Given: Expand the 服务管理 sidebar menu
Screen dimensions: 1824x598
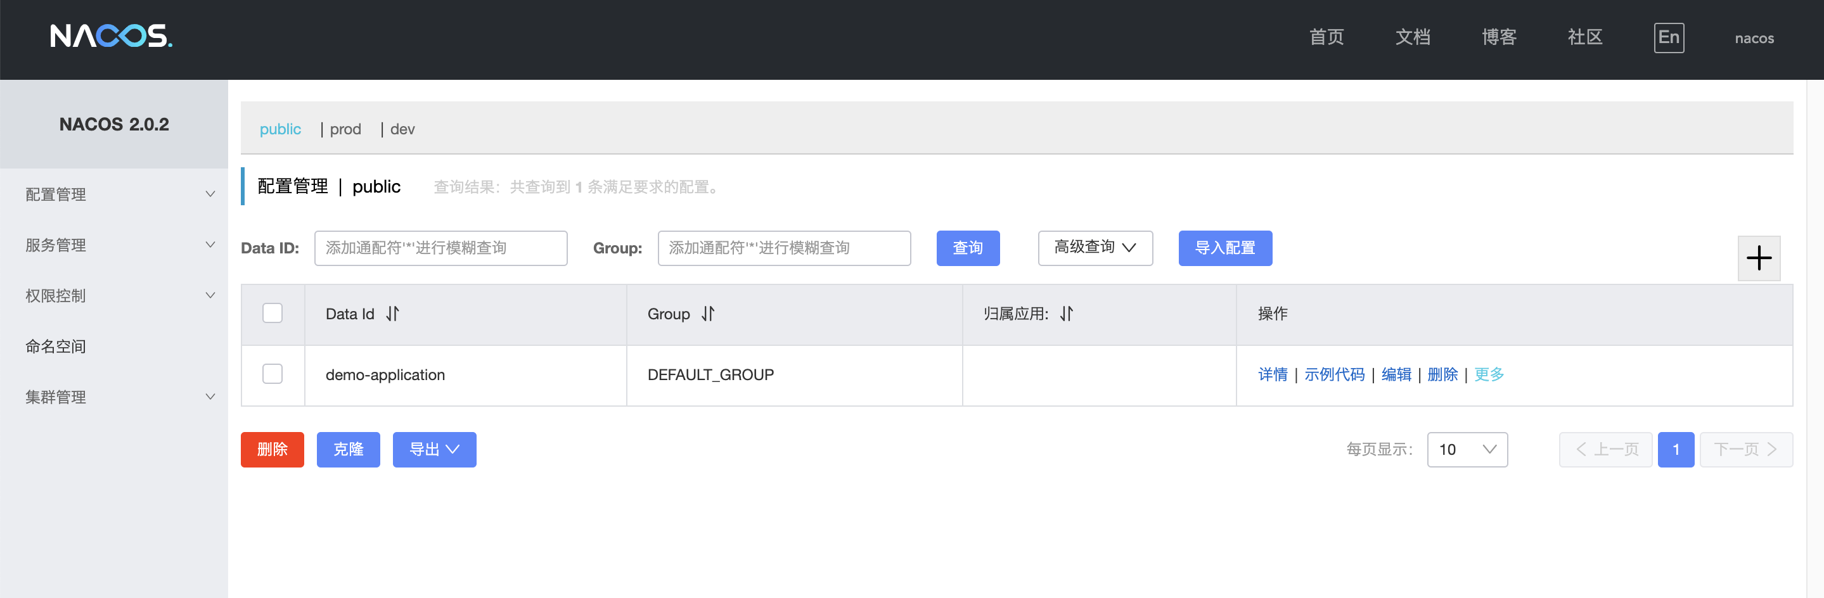Looking at the screenshot, I should pos(114,245).
